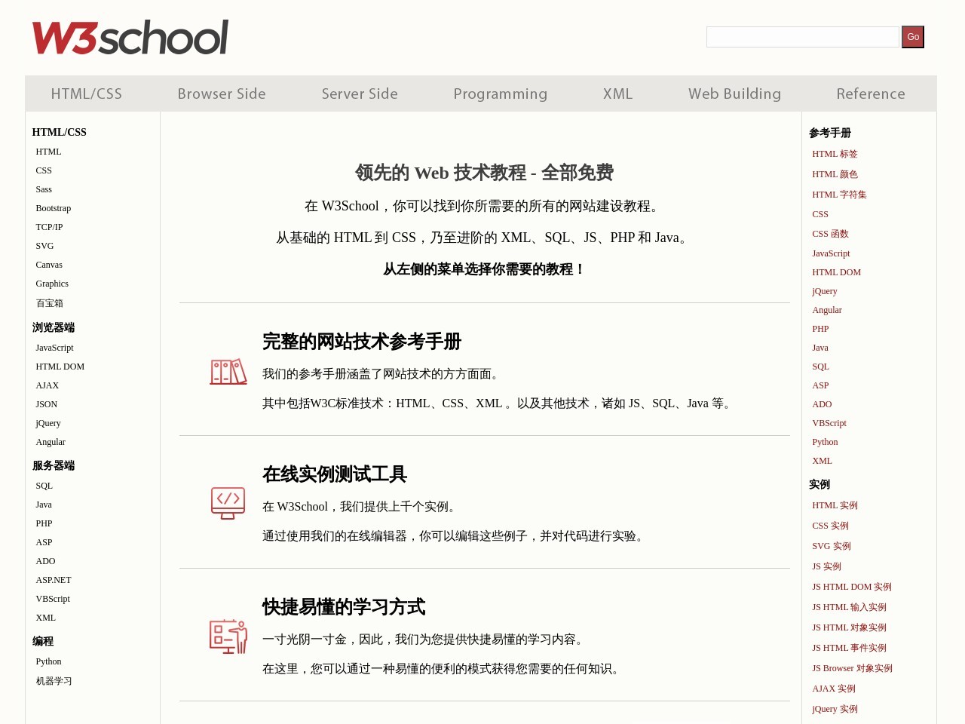Open the AJAX tutorial link
Image resolution: width=965 pixels, height=724 pixels.
click(47, 385)
